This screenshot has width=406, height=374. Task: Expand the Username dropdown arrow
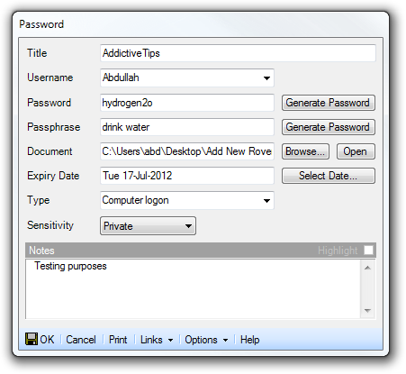[x=266, y=78]
